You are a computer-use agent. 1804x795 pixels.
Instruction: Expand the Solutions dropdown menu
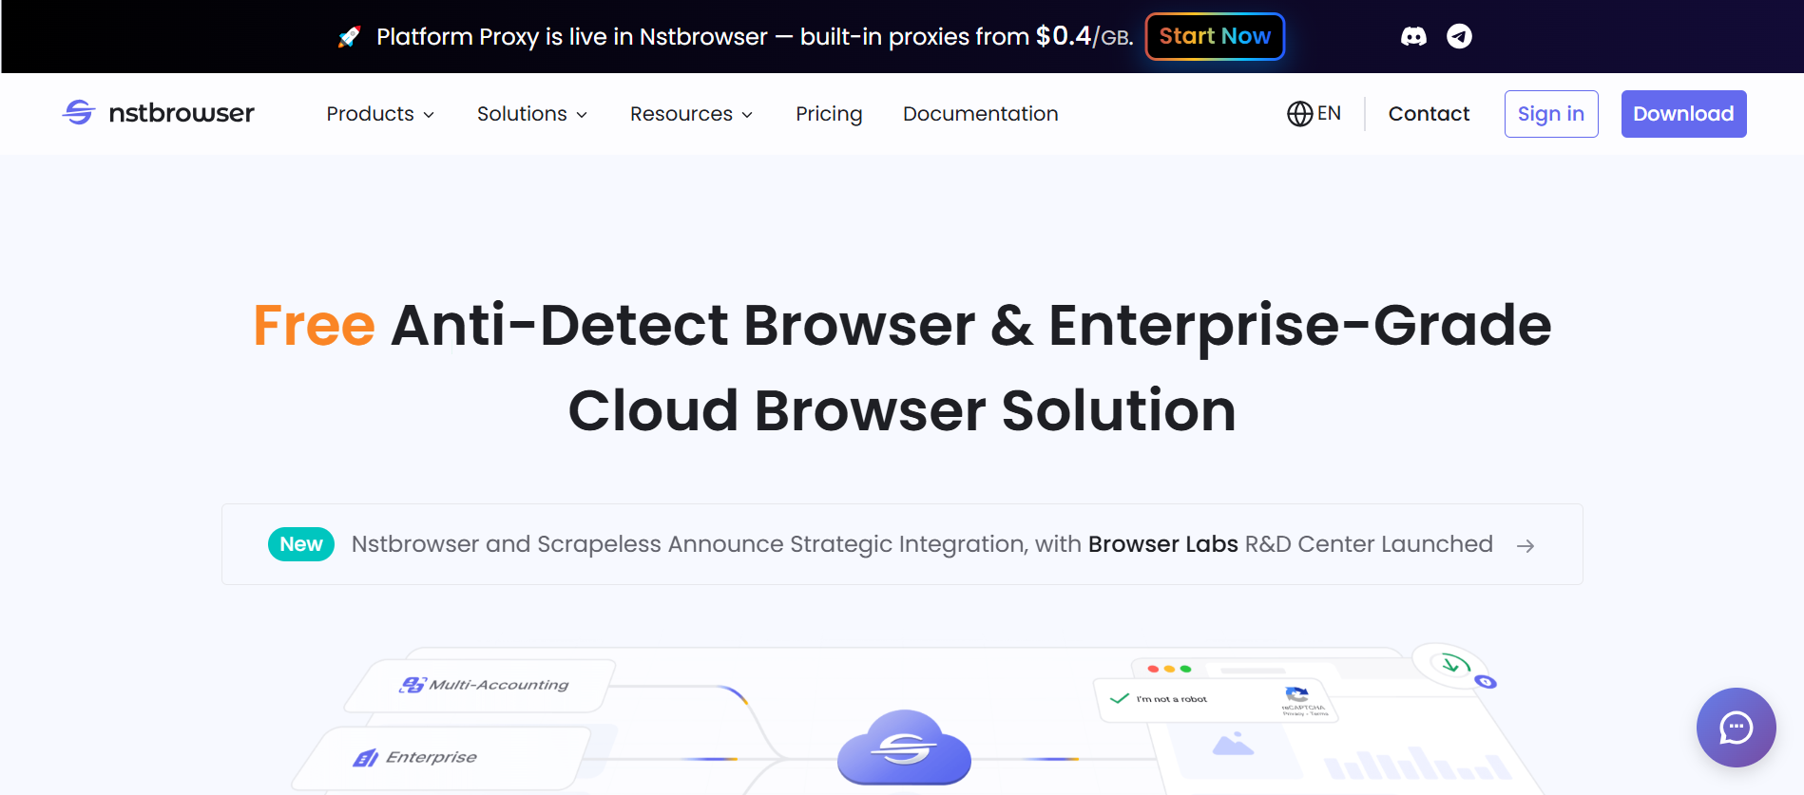click(x=532, y=114)
